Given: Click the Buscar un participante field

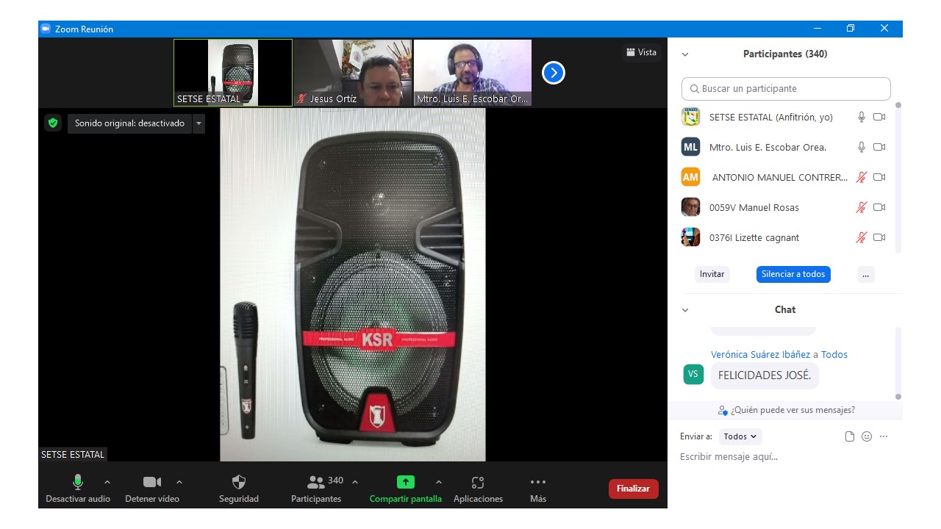Looking at the screenshot, I should coord(786,89).
